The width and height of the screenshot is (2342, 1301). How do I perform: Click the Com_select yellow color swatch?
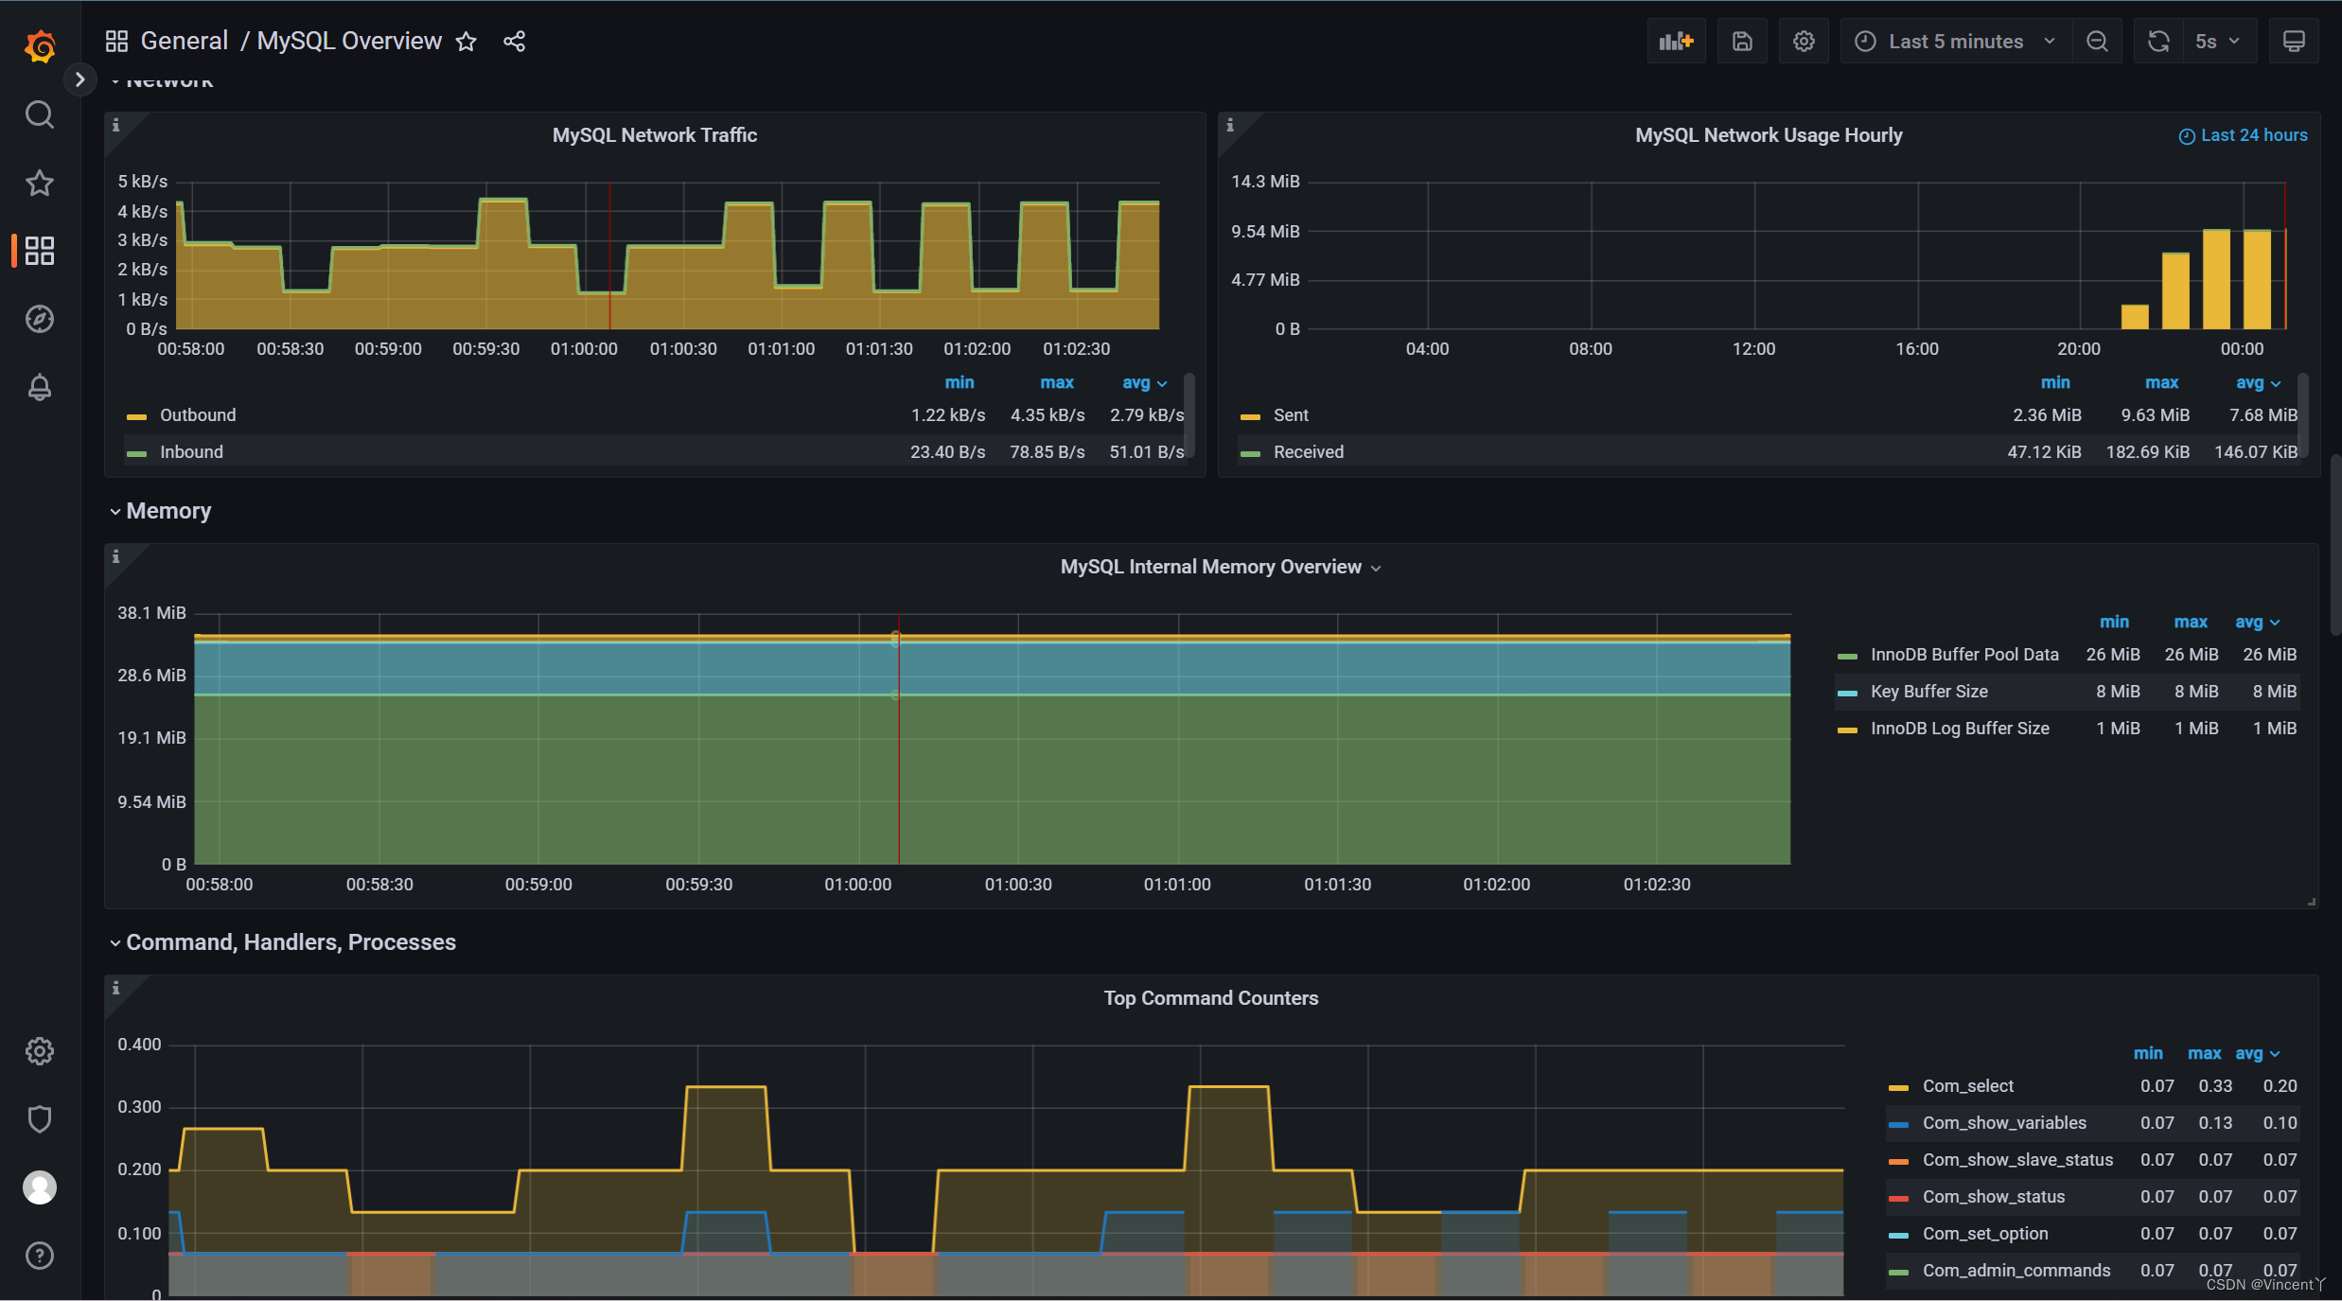(1897, 1087)
